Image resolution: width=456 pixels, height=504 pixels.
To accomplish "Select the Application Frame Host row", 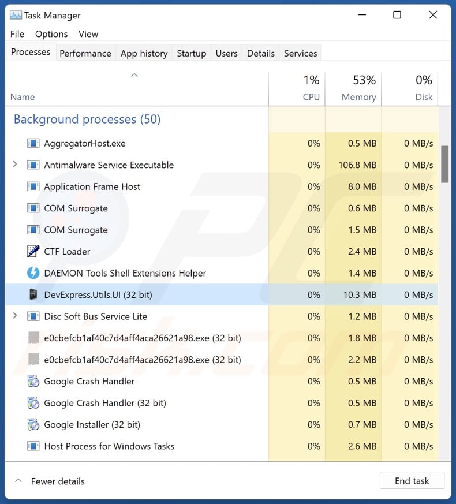I will pyautogui.click(x=222, y=186).
